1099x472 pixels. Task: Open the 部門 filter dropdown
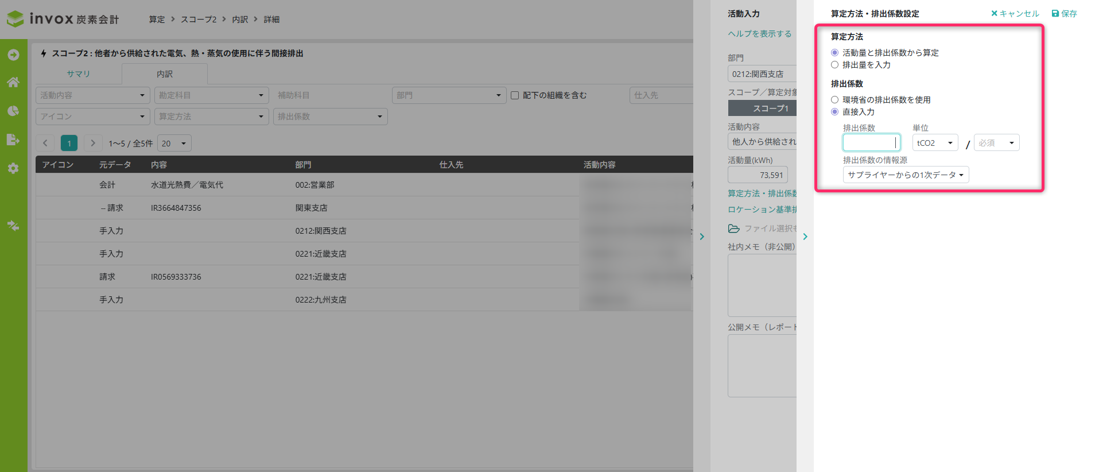(x=449, y=95)
